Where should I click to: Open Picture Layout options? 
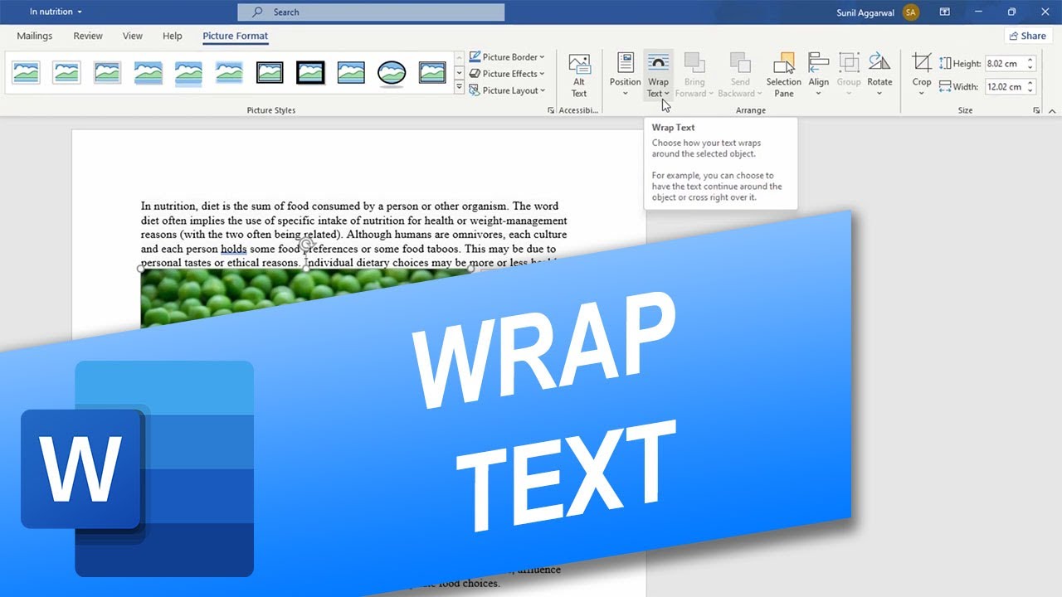coord(507,90)
